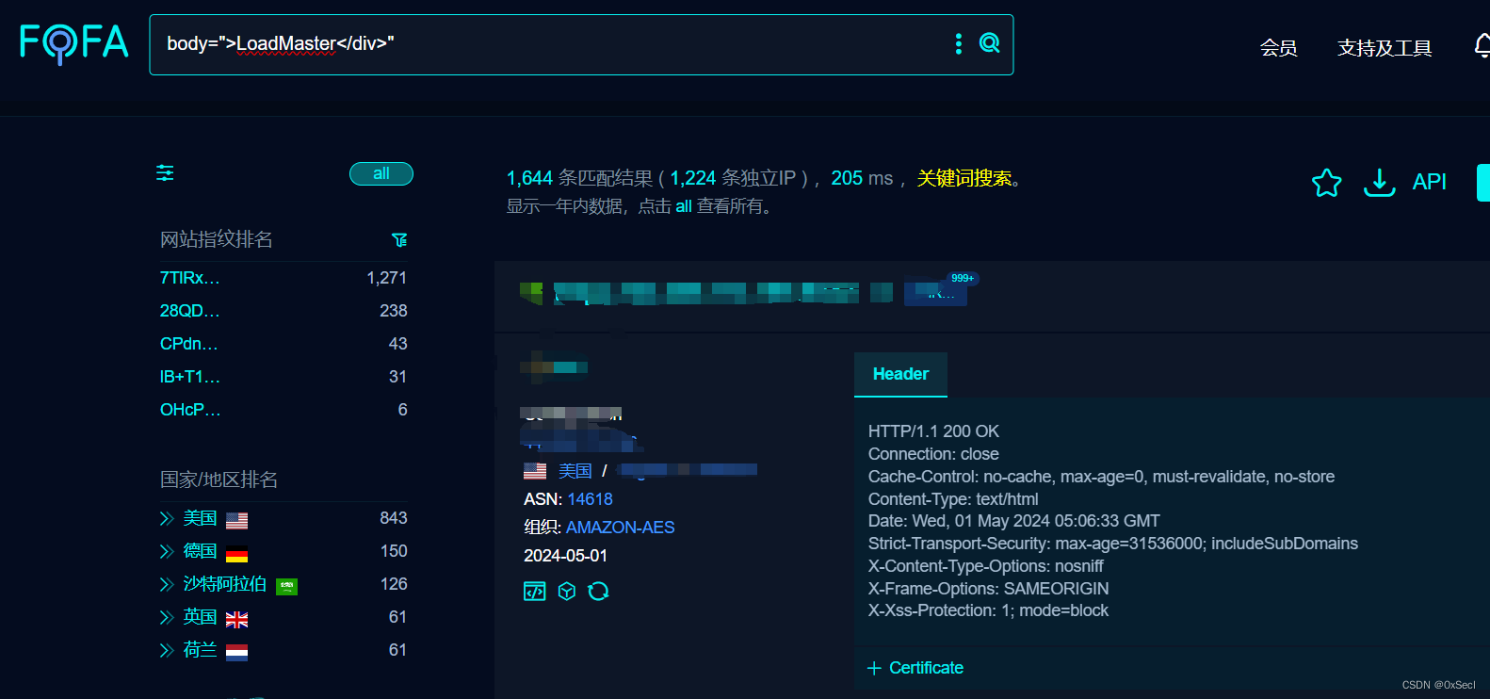
Task: Expand the 美国 country row
Action: 167,518
